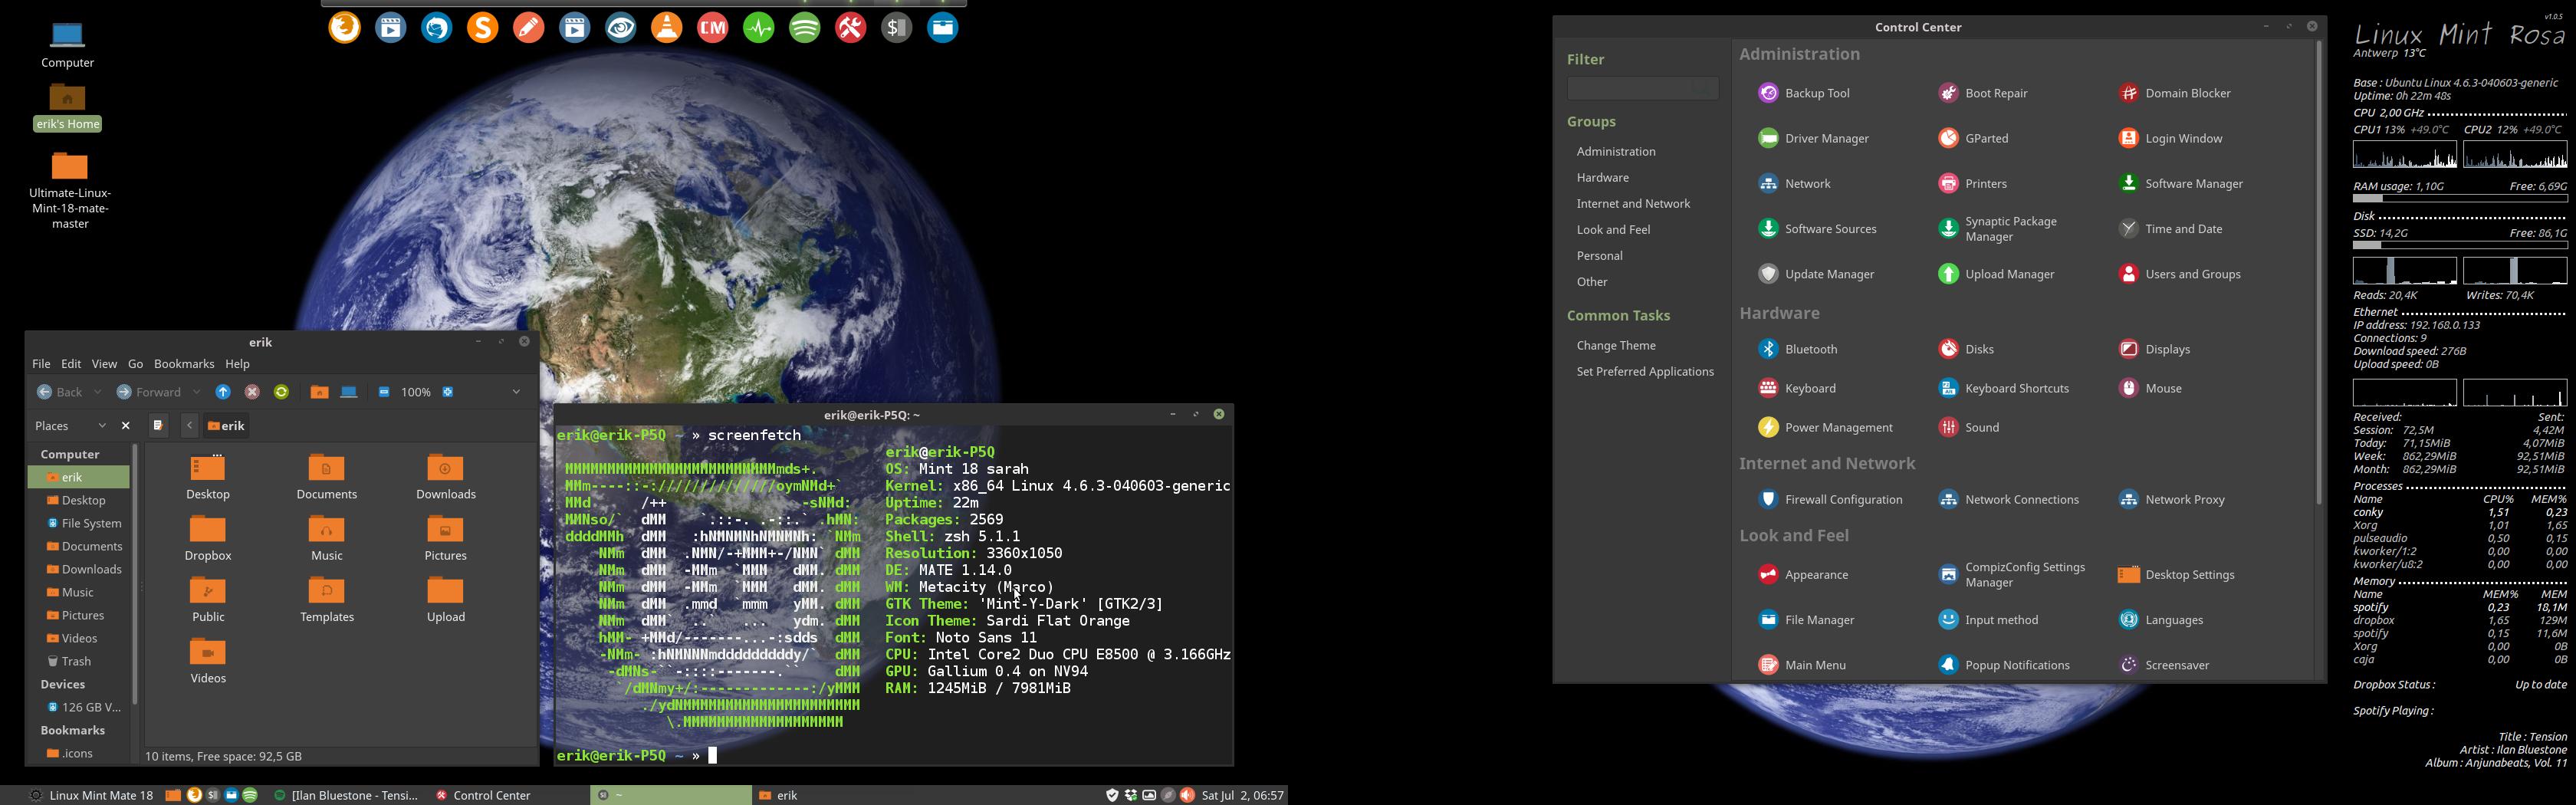Start VLC media player from the dock
Image resolution: width=2576 pixels, height=805 pixels.
pyautogui.click(x=666, y=28)
